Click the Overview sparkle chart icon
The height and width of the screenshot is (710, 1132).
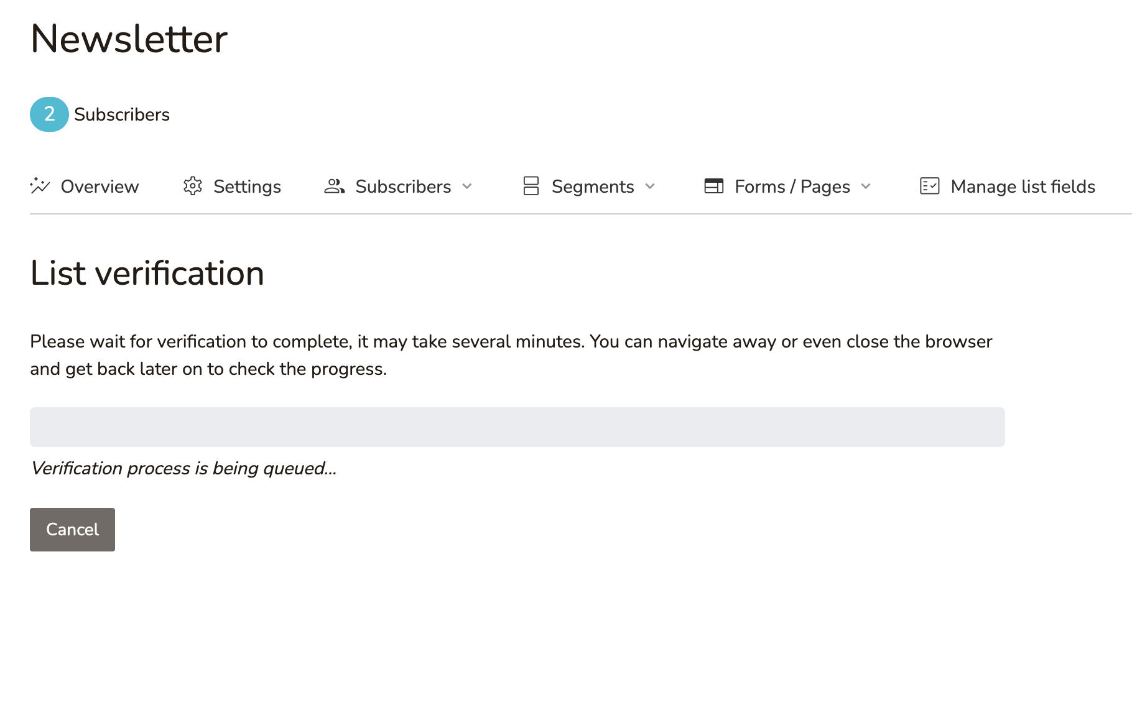tap(40, 186)
